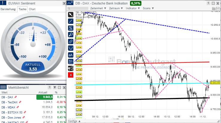Click the green 0,31% change badge
The image size is (221, 123).
135,3
